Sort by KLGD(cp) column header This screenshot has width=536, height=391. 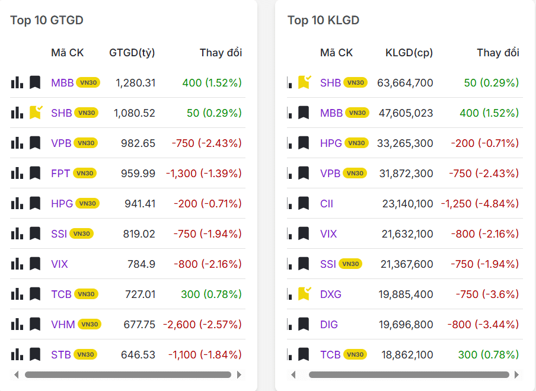point(409,53)
